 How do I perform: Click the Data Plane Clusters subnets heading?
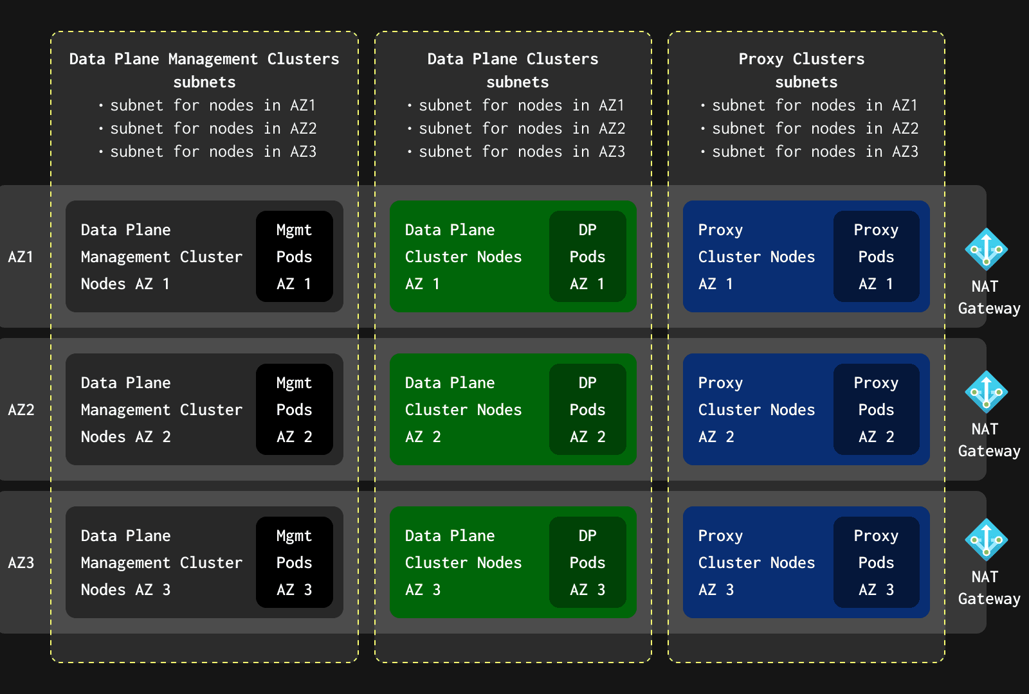coord(513,70)
